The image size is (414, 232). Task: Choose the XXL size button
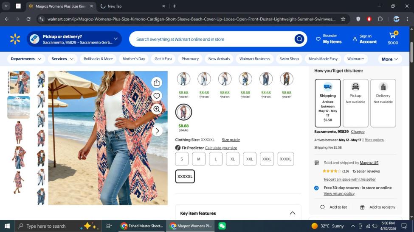pos(250,159)
